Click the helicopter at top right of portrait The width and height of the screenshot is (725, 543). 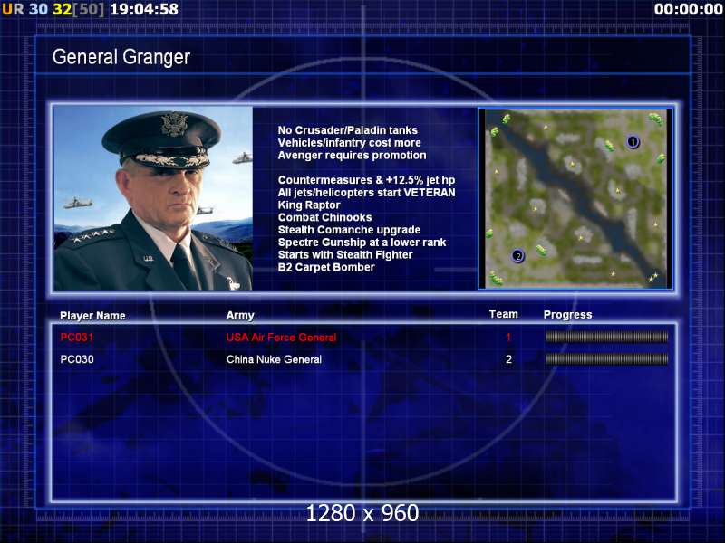pyautogui.click(x=242, y=157)
